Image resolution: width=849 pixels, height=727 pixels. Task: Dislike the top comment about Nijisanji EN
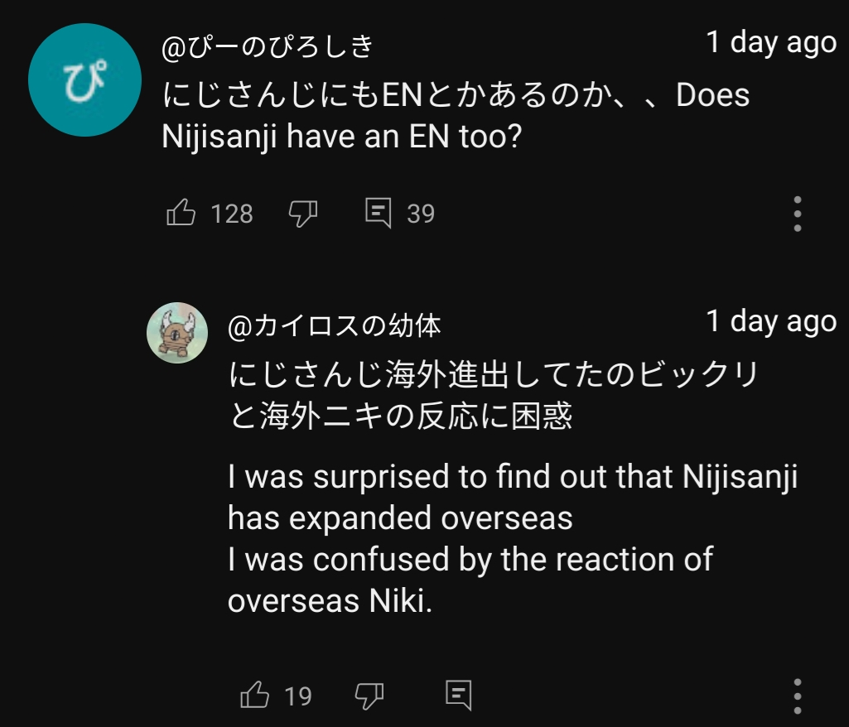[x=302, y=213]
